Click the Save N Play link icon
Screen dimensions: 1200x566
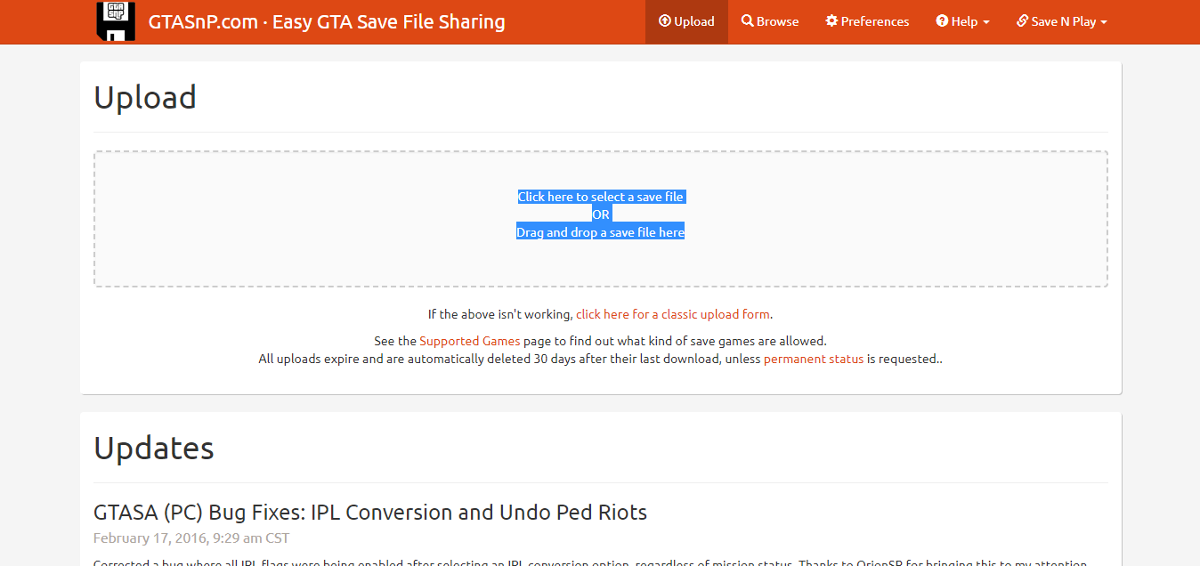coord(1022,21)
